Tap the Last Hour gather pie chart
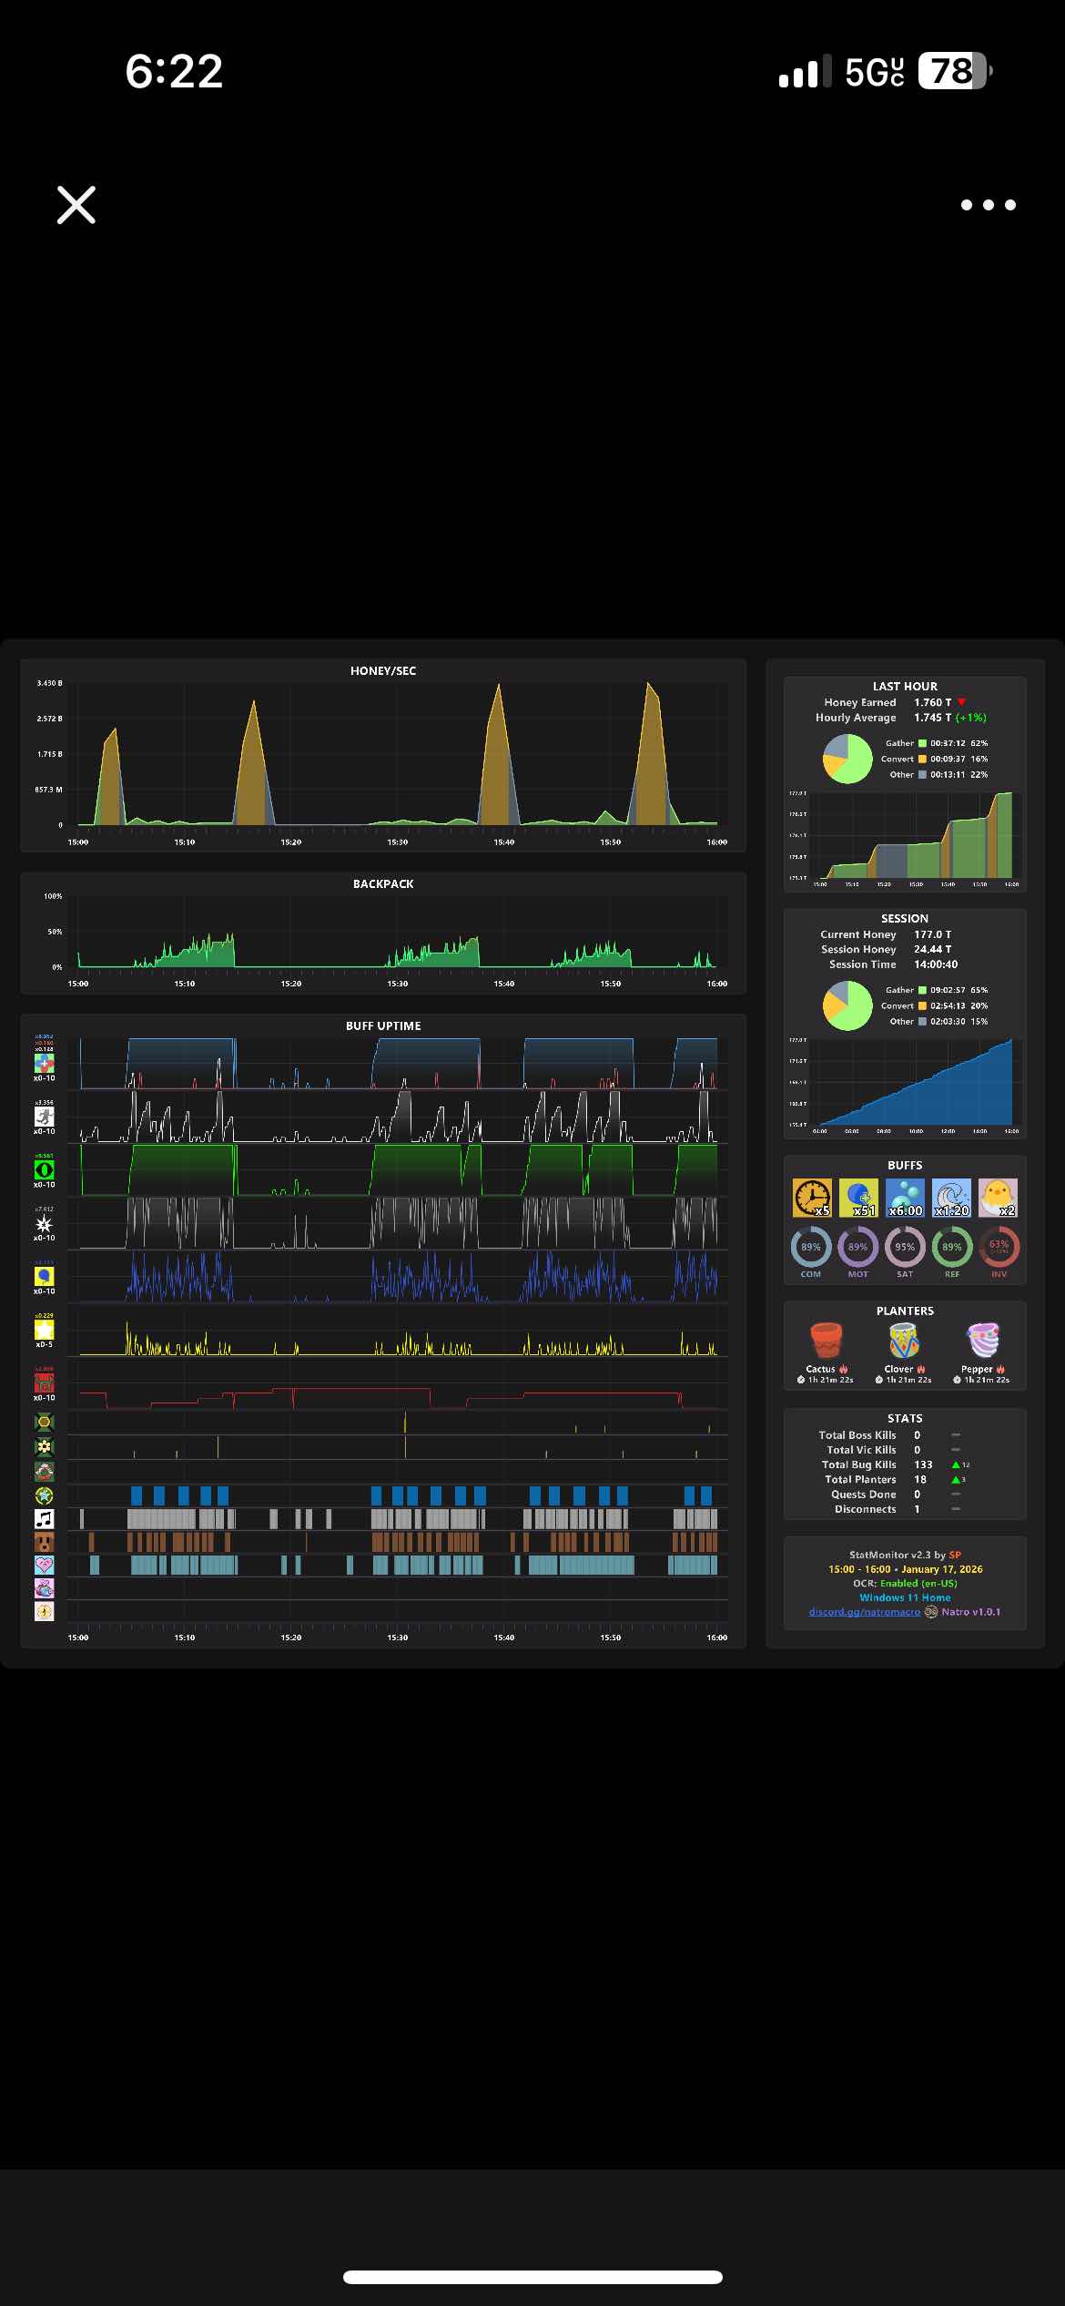Viewport: 1065px width, 2306px height. [847, 759]
